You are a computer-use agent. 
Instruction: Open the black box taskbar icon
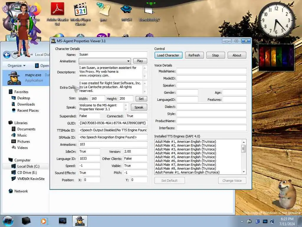click(x=26, y=221)
